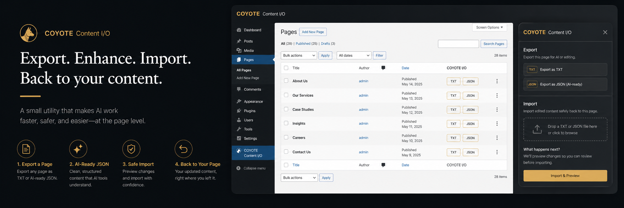The width and height of the screenshot is (624, 208).
Task: Click the Pages icon in the sidebar
Action: [239, 60]
